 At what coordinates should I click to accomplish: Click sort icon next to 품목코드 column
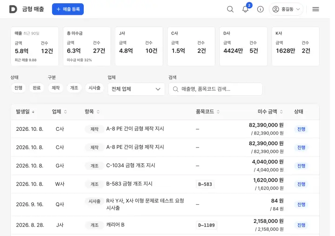pos(218,112)
